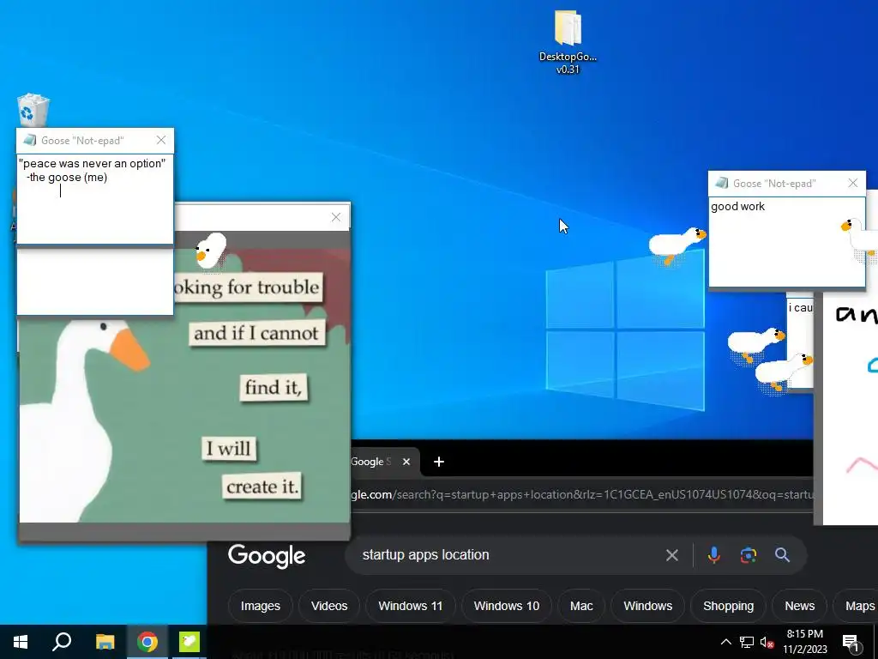Image resolution: width=878 pixels, height=659 pixels.
Task: Search by image with Google Lens icon
Action: coord(748,555)
